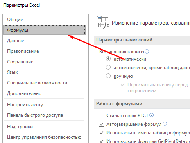
Task: Click info icon beside Автозавершение формул
Action: click(165, 124)
